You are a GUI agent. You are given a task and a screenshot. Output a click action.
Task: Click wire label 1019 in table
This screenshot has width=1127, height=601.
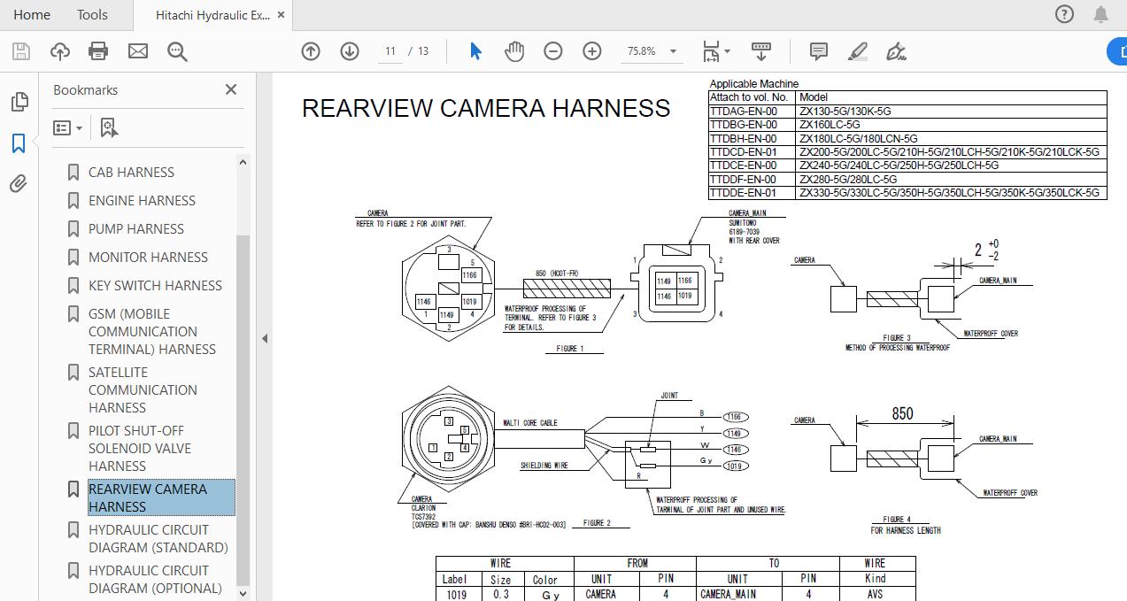coord(456,595)
